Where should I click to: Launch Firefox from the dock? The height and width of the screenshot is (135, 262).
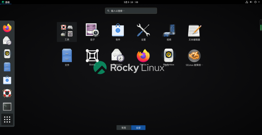[x=7, y=28]
